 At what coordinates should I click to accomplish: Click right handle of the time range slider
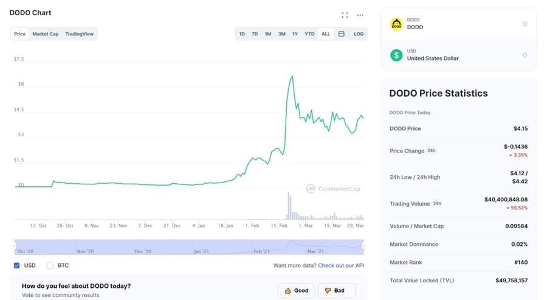click(363, 246)
